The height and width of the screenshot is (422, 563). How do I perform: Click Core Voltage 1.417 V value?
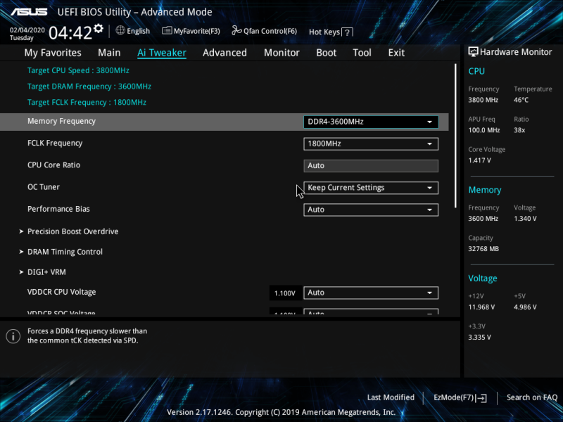[479, 160]
